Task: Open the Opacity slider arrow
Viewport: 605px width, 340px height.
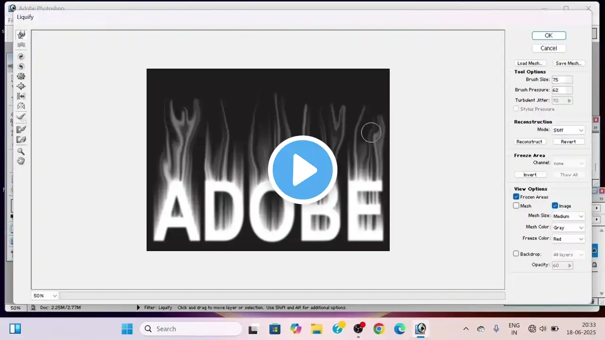Action: [x=570, y=265]
